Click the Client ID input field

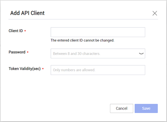[x=98, y=32]
